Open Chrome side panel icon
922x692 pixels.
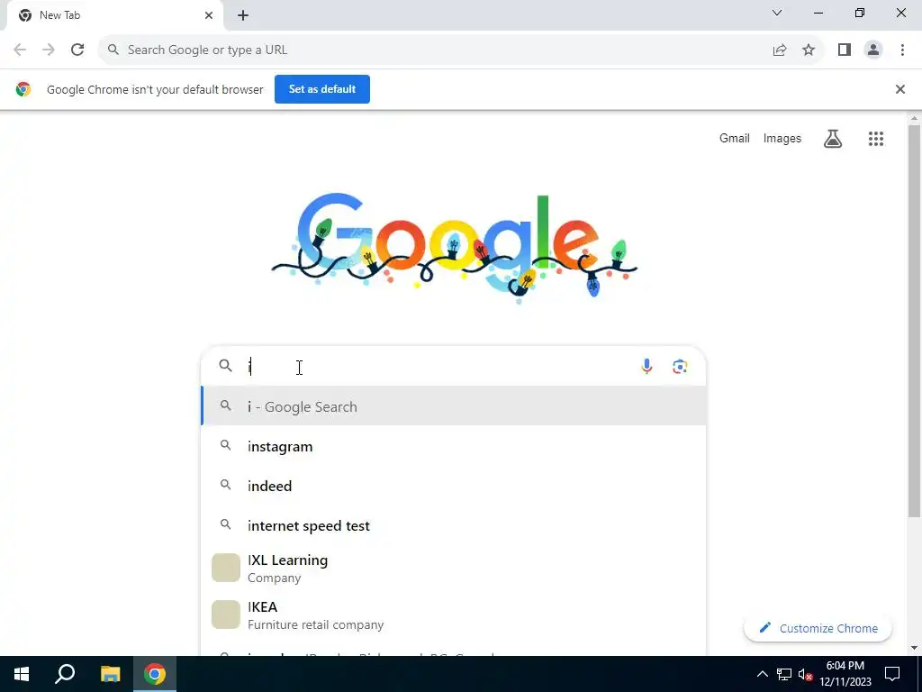pos(845,50)
